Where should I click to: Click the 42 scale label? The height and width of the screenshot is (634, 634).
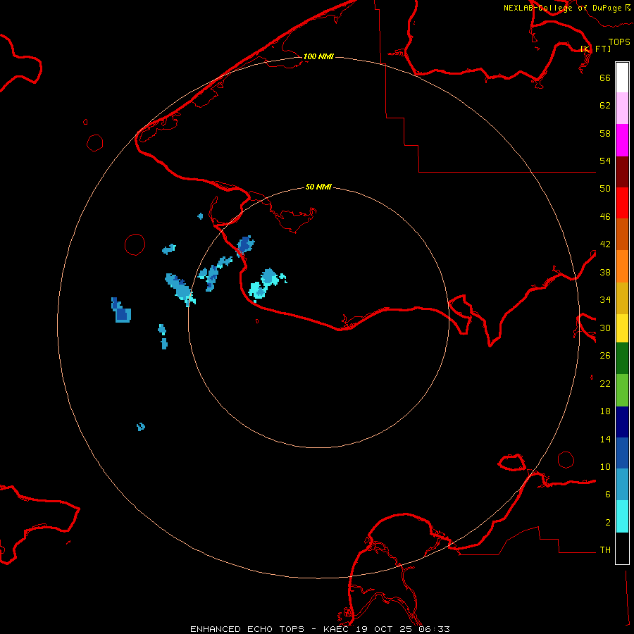pyautogui.click(x=605, y=244)
